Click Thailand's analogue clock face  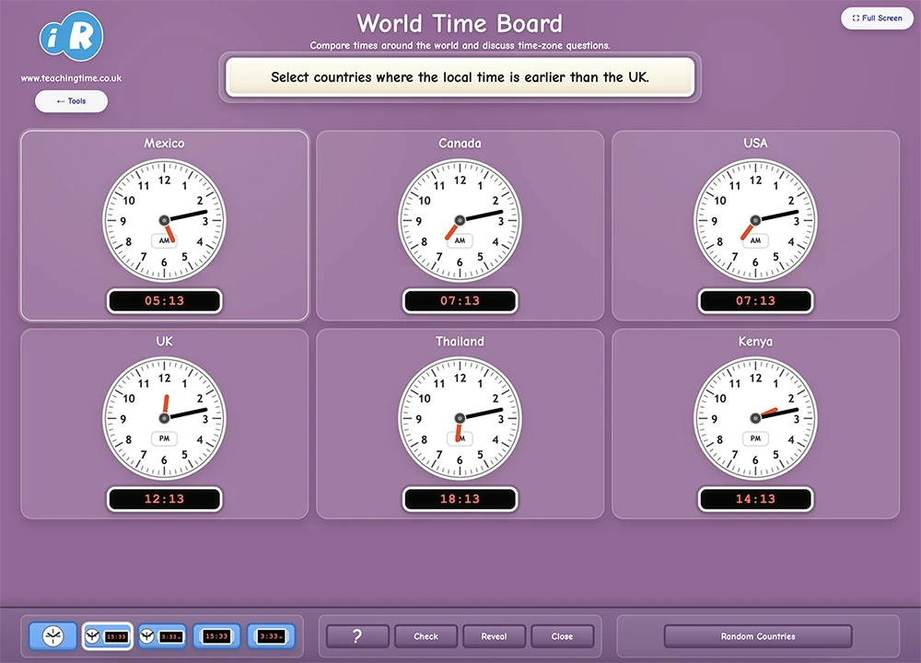click(460, 418)
